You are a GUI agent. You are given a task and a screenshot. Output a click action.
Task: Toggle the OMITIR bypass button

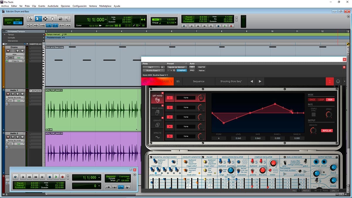(202, 67)
